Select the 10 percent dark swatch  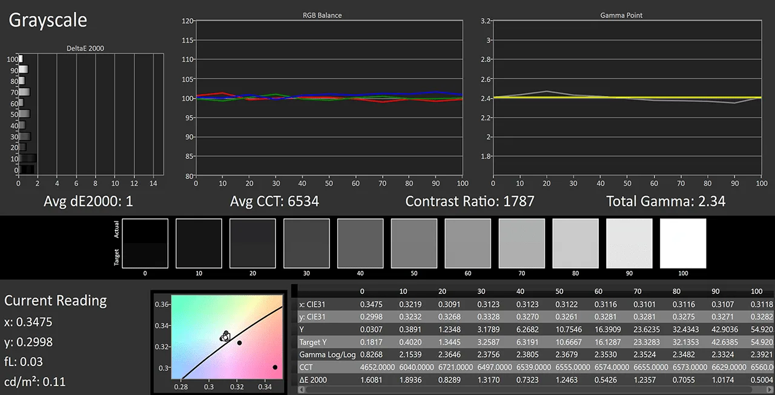pyautogui.click(x=199, y=243)
